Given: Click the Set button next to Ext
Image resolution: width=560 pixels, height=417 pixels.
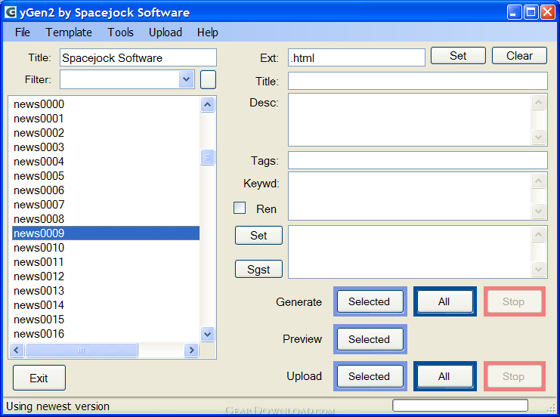Looking at the screenshot, I should pyautogui.click(x=458, y=56).
